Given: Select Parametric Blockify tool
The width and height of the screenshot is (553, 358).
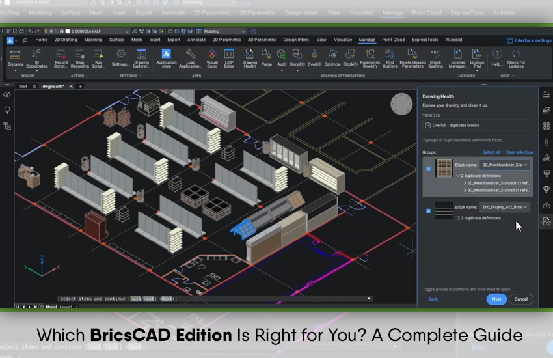Looking at the screenshot, I should (x=370, y=59).
